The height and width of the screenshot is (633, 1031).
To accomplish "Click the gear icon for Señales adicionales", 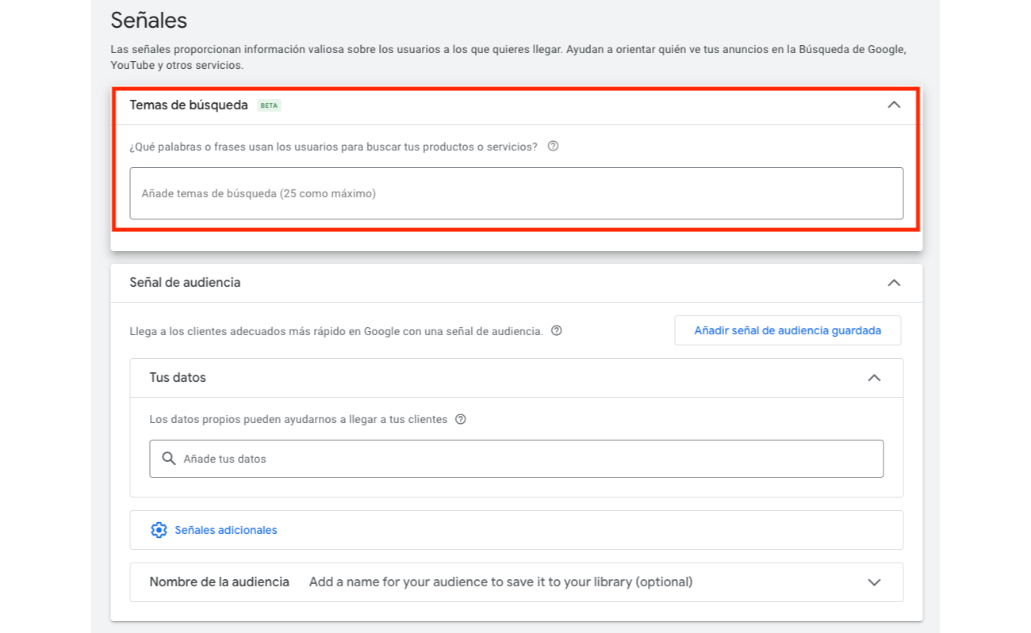I will tap(159, 530).
